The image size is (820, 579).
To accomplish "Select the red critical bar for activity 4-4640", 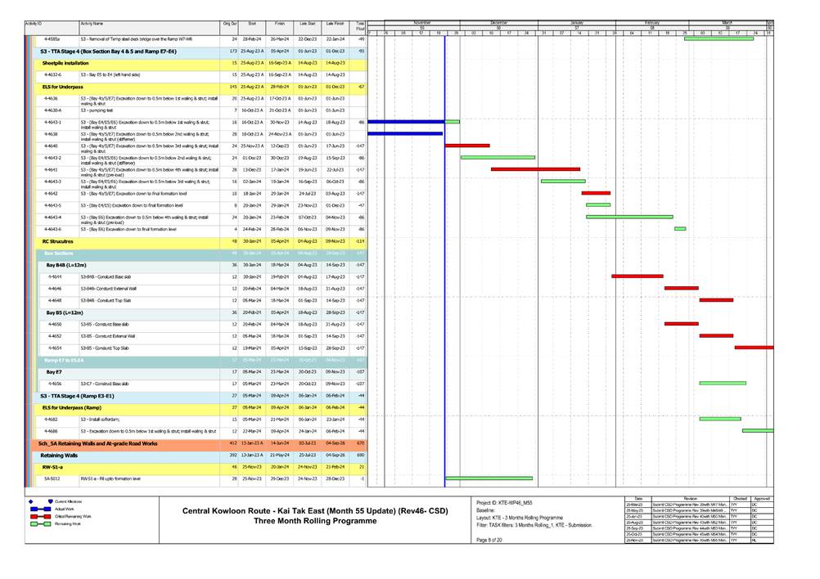I will pos(466,146).
